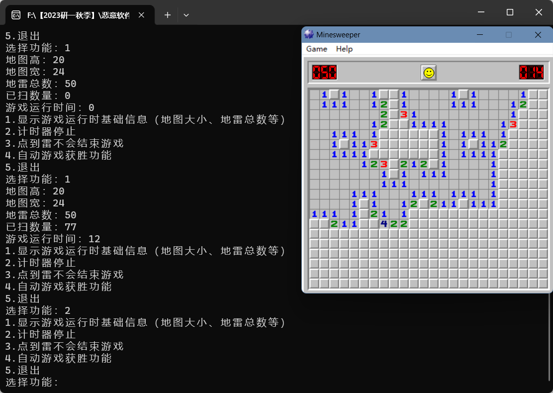The height and width of the screenshot is (393, 553).
Task: Uncover the top-right corner covered tile
Action: pyautogui.click(x=543, y=95)
